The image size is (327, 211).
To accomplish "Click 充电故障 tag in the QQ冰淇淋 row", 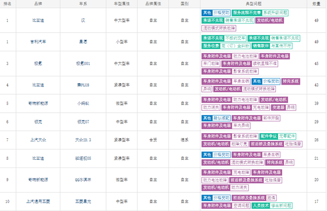I will (241, 173).
